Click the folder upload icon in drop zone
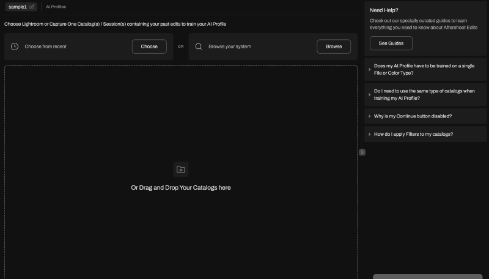 pos(181,169)
